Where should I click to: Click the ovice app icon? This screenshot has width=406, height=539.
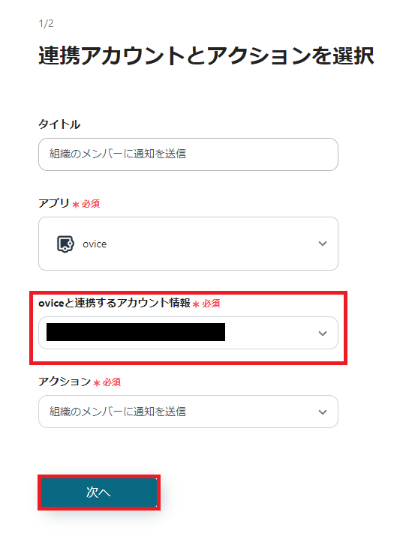65,244
